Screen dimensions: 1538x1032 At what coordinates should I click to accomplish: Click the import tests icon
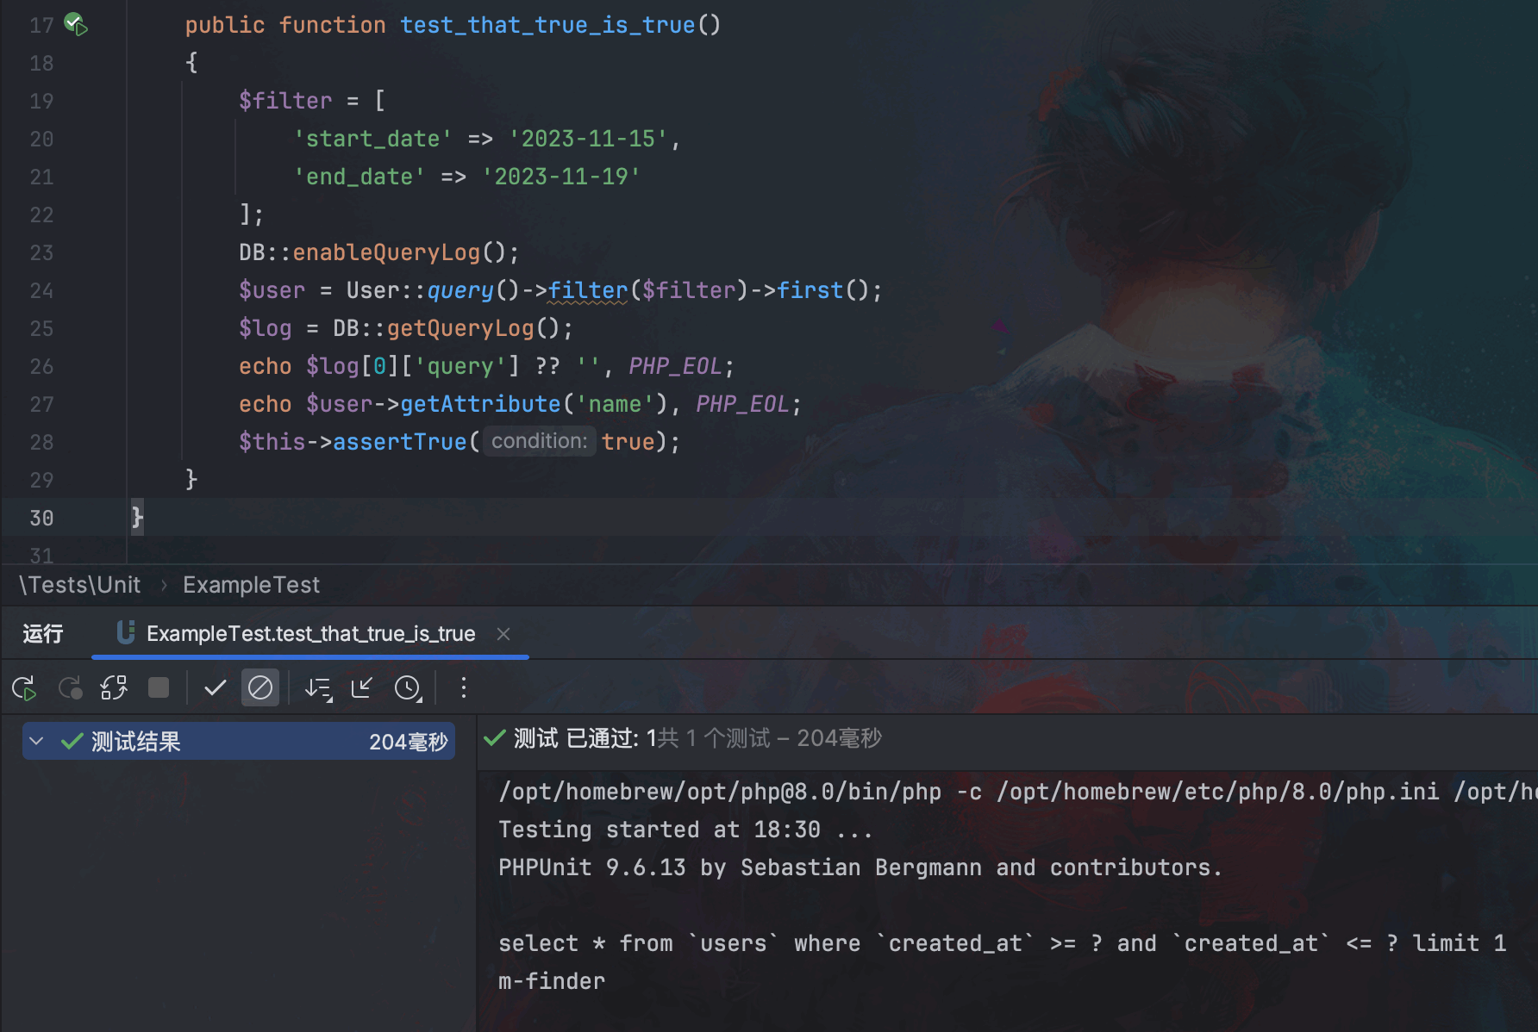(x=362, y=687)
